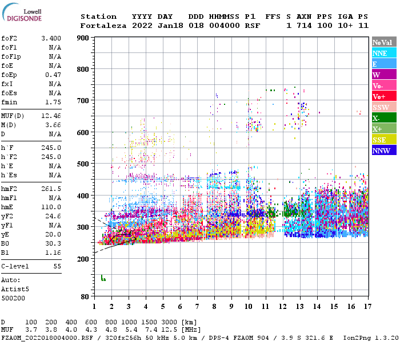This screenshot has height=342, width=400.
Task: Click the foF1 parameter label
Action: tap(9, 47)
